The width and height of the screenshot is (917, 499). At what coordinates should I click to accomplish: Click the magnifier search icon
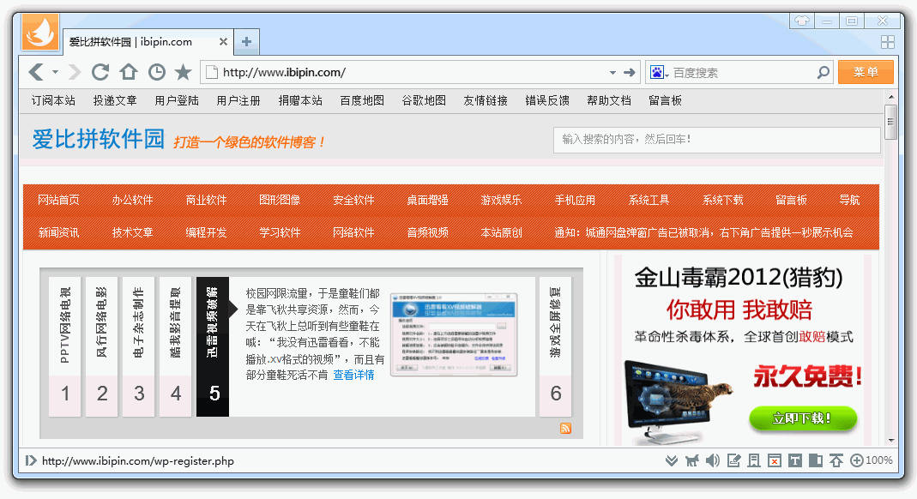click(x=823, y=73)
